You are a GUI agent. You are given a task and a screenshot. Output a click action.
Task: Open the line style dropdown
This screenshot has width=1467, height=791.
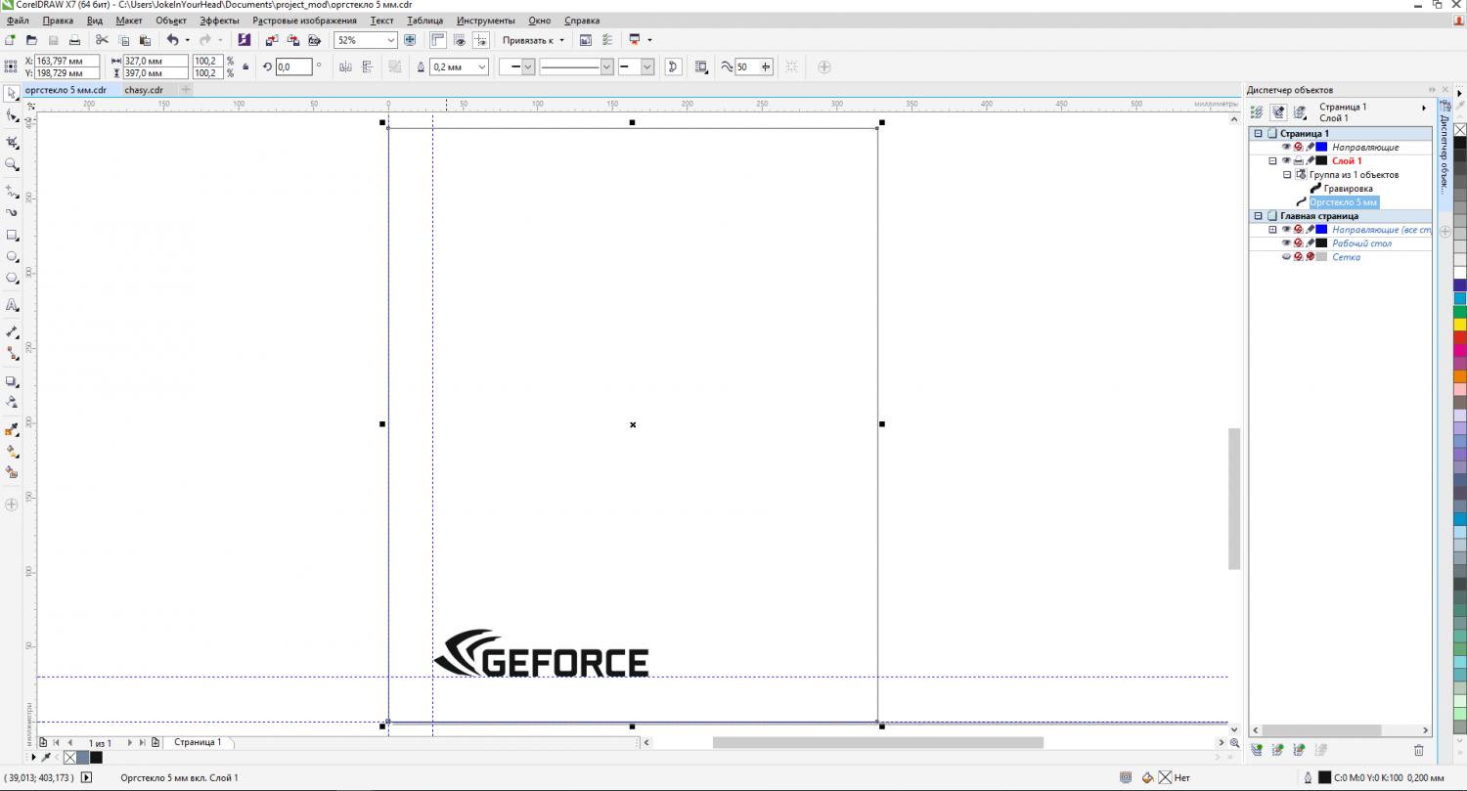click(x=606, y=66)
